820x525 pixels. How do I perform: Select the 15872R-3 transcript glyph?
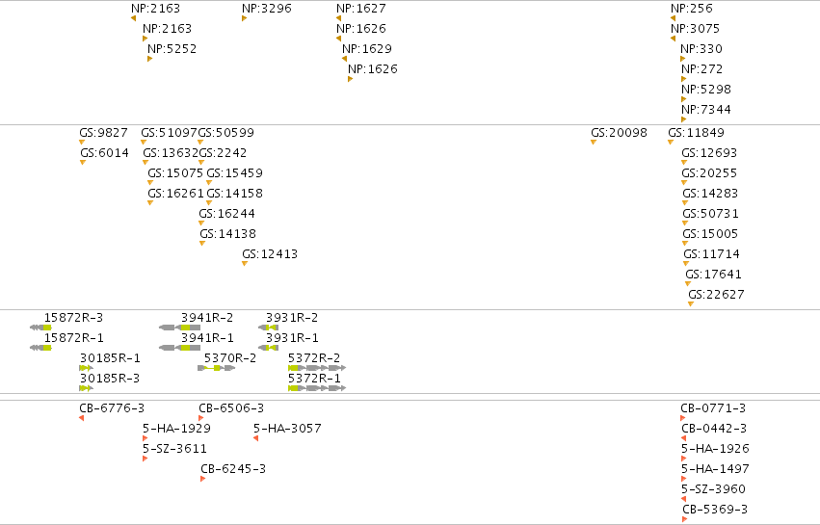[x=40, y=328]
